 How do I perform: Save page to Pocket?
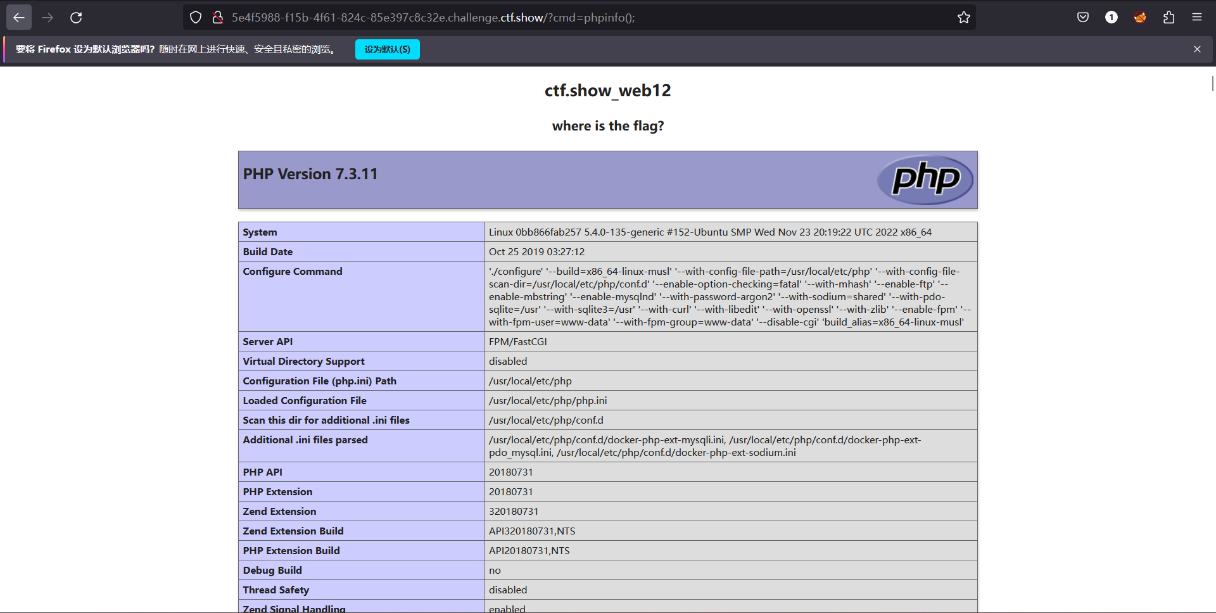coord(1083,18)
